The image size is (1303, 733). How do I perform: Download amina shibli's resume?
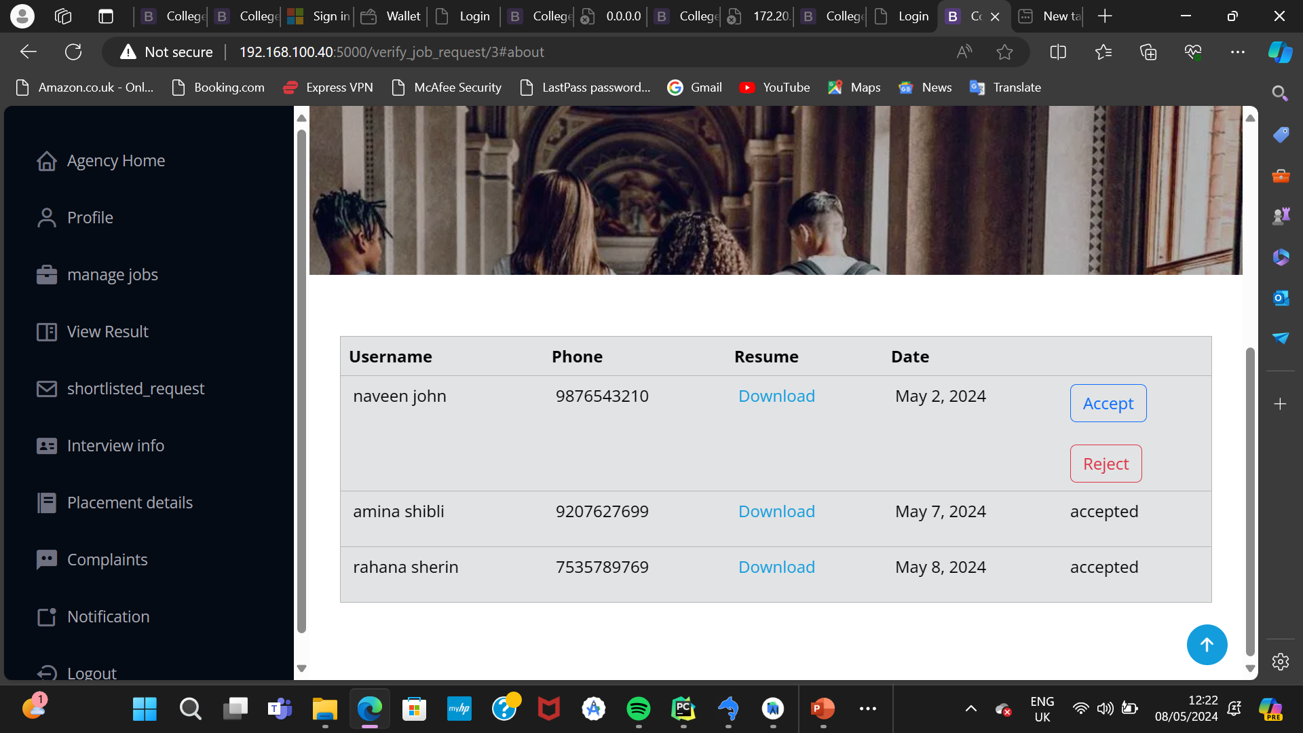776,512
